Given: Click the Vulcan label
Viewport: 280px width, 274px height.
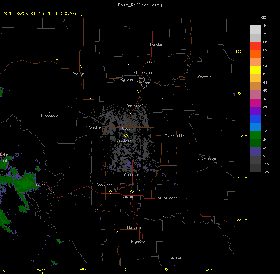Looking at the screenshot, I should pos(176,258).
